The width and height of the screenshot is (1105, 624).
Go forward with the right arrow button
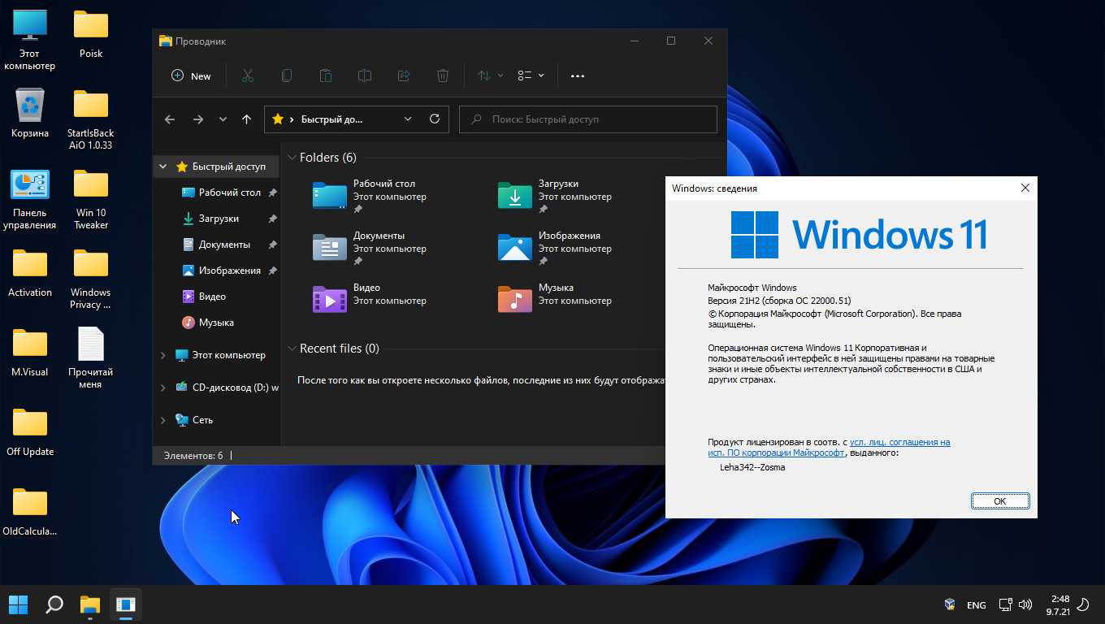point(197,119)
